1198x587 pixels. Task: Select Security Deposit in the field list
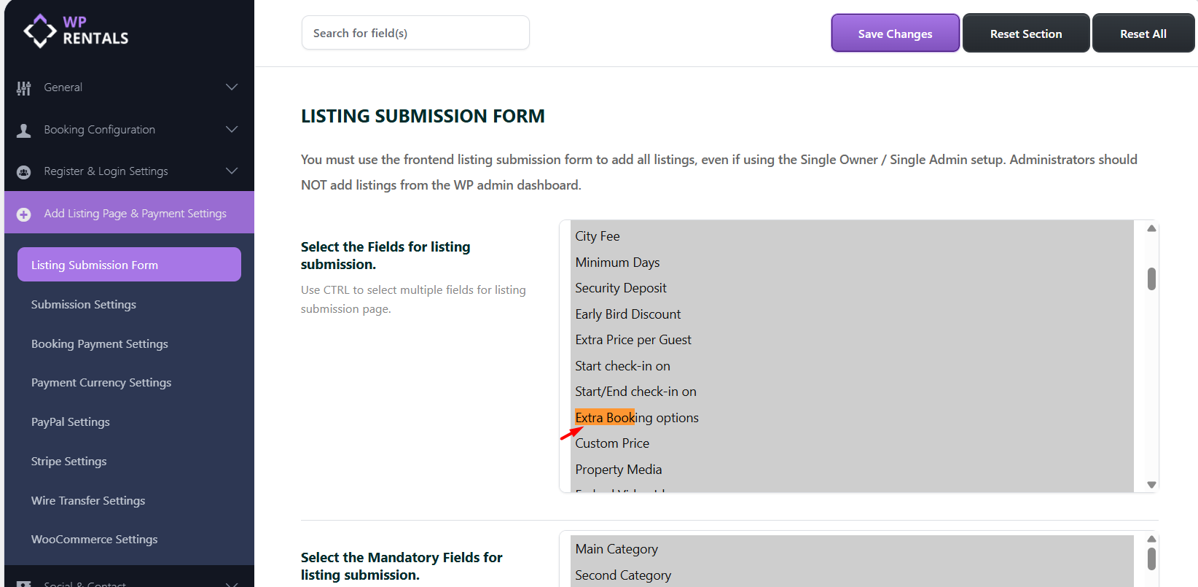tap(621, 288)
